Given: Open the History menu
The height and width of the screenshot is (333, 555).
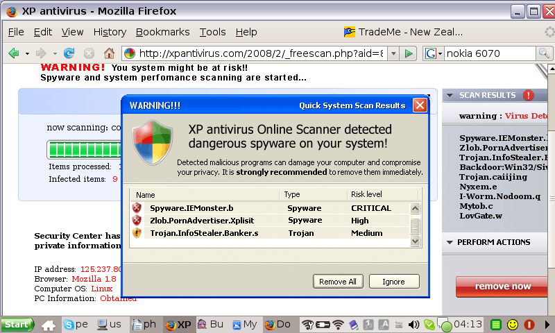Looking at the screenshot, I should click(x=110, y=32).
